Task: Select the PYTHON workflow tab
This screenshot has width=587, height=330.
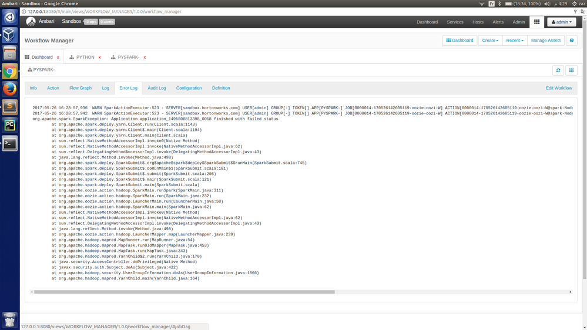Action: (85, 57)
